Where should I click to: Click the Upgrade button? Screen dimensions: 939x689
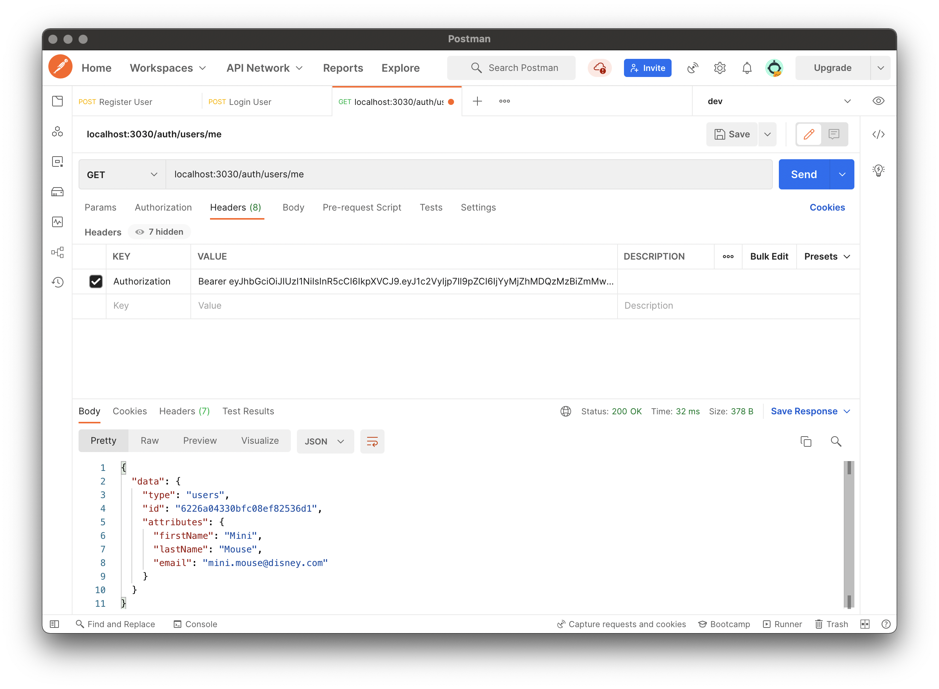pyautogui.click(x=832, y=68)
